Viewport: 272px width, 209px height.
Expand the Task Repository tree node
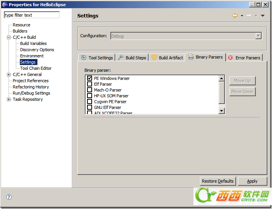pos(9,99)
